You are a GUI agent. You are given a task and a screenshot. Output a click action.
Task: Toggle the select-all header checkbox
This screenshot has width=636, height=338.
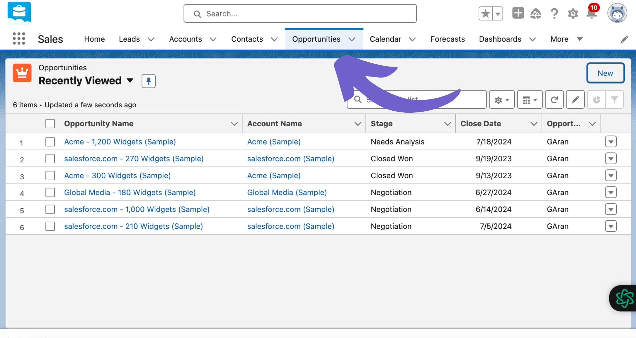50,124
